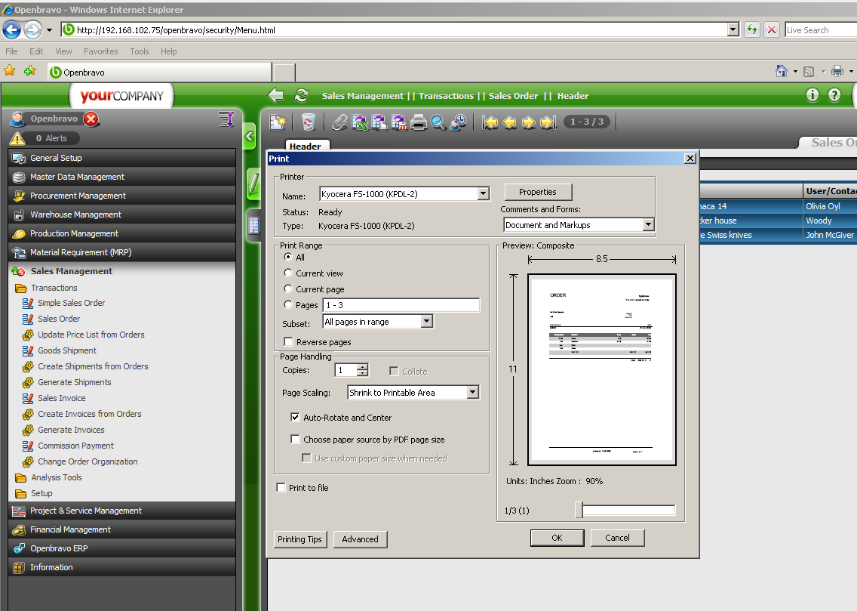Expand the Page Scaling dropdown
The image size is (857, 611).
coord(472,393)
